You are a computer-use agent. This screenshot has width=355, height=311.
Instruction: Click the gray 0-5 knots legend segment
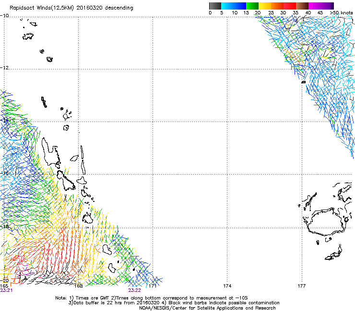(215, 6)
